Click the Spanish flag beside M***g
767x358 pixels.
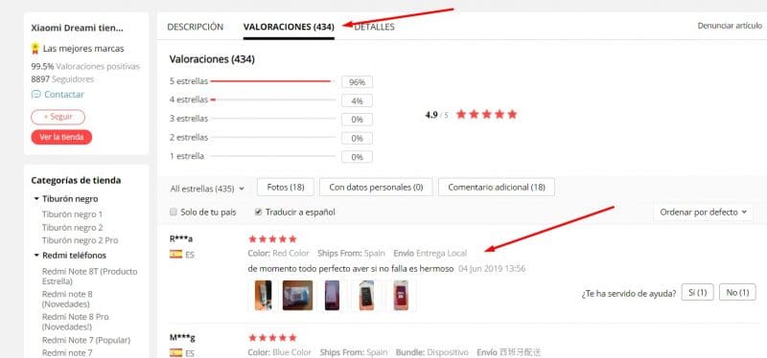click(175, 352)
